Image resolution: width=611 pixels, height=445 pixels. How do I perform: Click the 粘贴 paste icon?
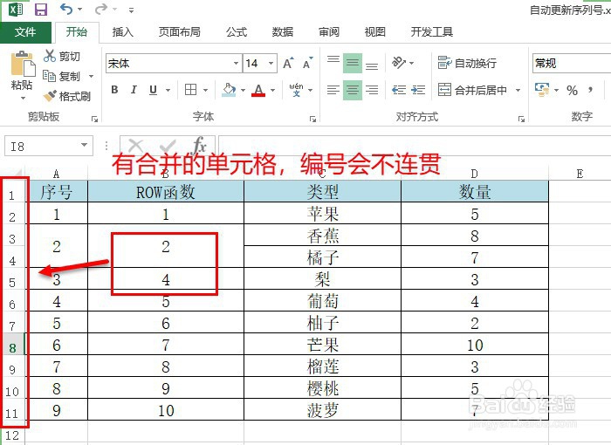(x=23, y=63)
